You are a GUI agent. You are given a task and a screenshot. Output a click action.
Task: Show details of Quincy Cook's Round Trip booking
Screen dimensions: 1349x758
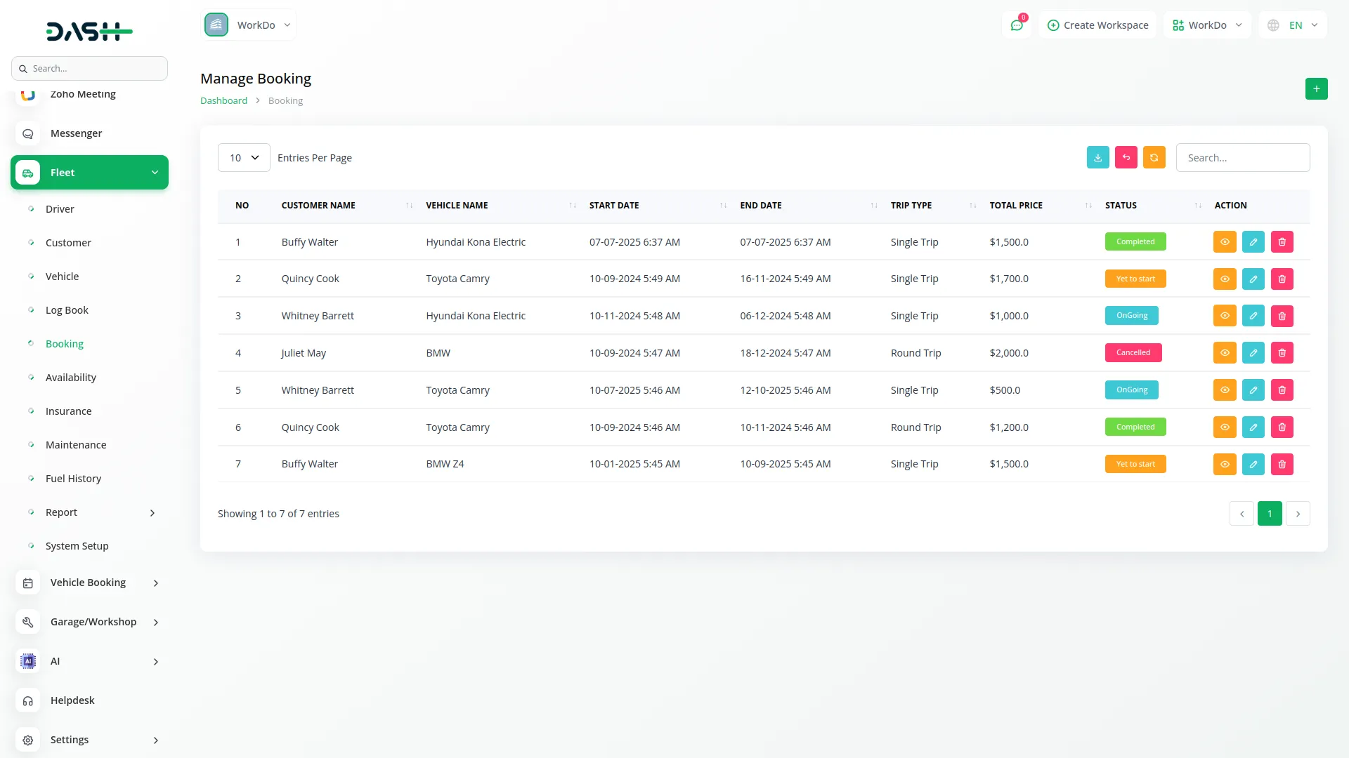[x=1224, y=427]
